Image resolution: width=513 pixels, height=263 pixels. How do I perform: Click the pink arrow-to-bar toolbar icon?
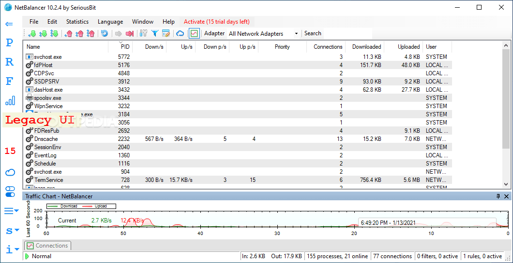click(x=130, y=33)
